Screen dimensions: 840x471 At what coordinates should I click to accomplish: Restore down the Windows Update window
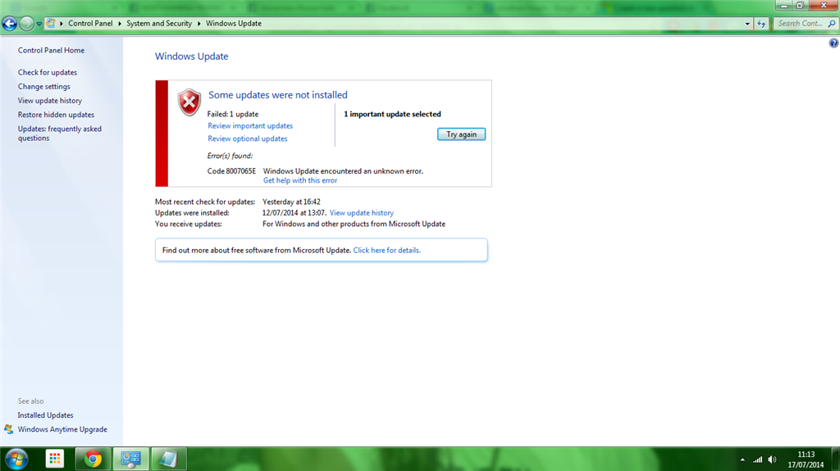pos(799,6)
